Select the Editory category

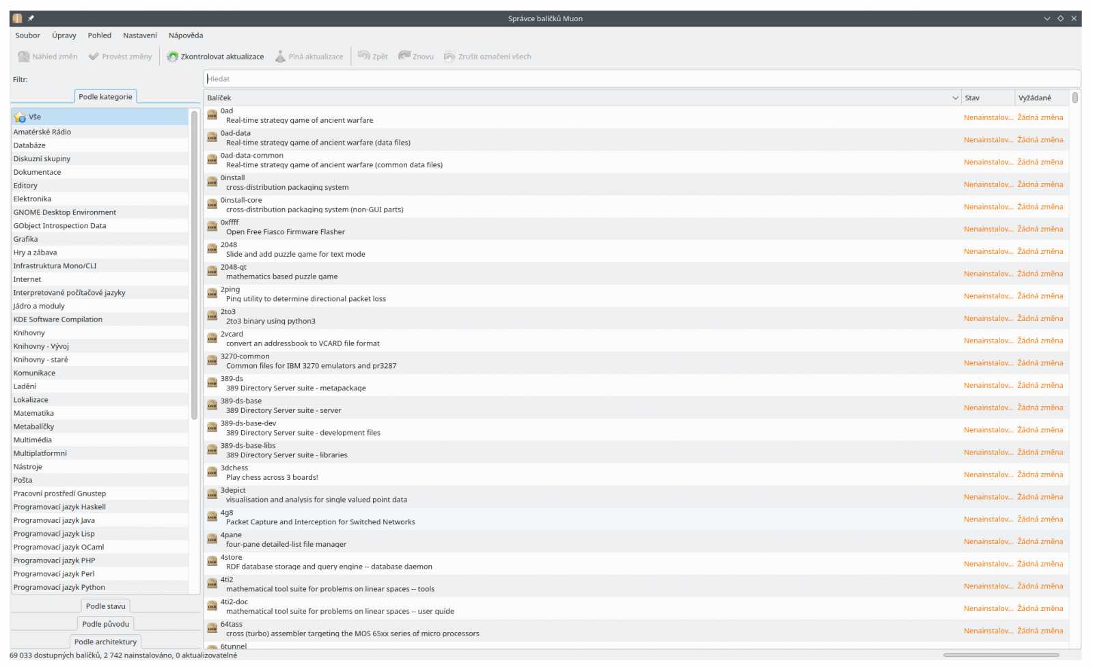(x=100, y=186)
